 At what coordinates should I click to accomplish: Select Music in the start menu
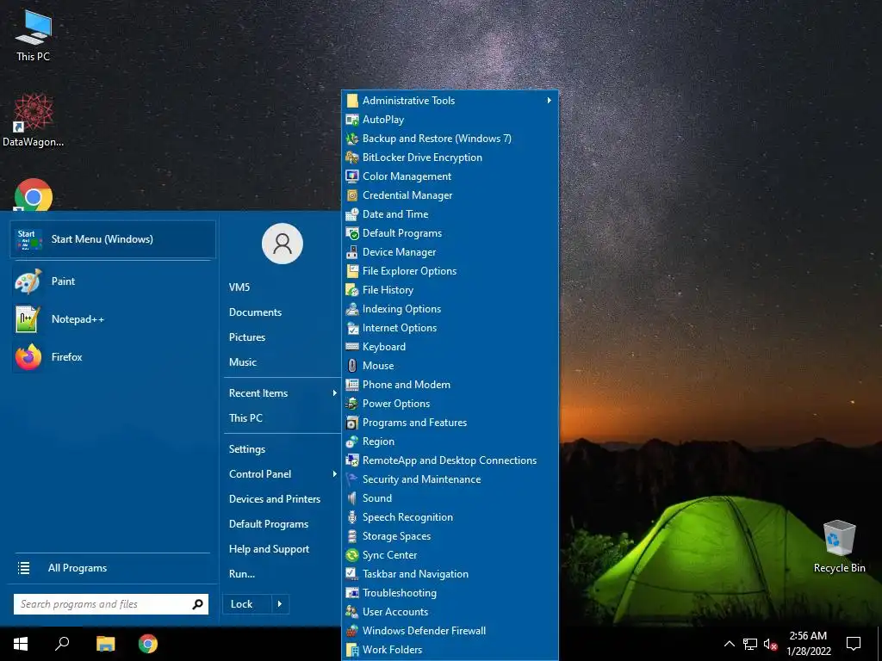click(x=242, y=362)
